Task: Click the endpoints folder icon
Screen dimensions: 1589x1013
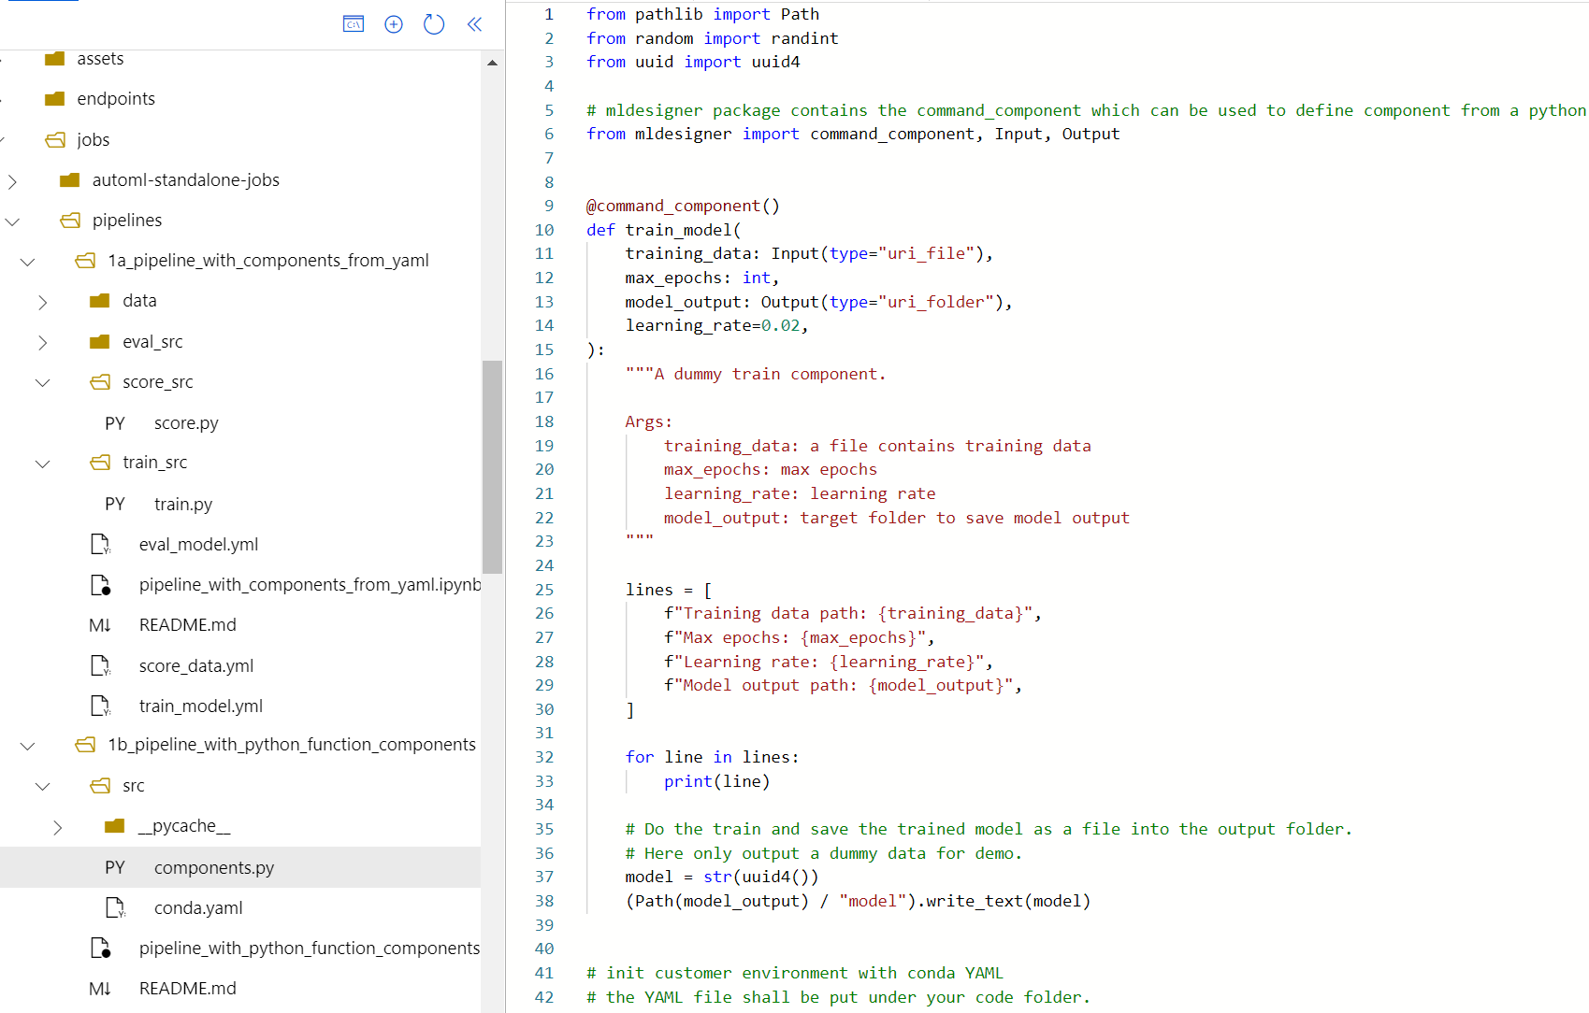Action: point(55,99)
